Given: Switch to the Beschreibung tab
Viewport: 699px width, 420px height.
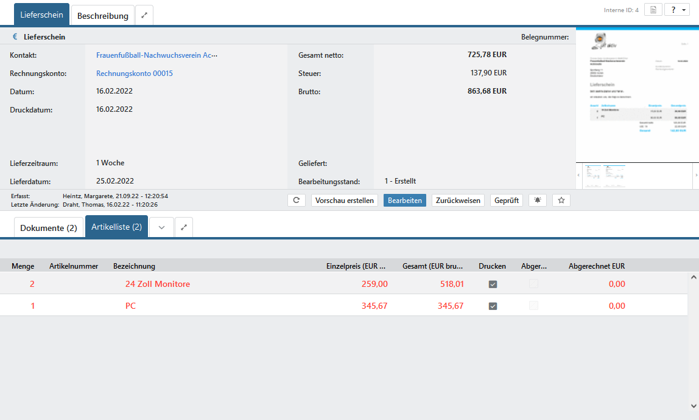Looking at the screenshot, I should tap(102, 16).
